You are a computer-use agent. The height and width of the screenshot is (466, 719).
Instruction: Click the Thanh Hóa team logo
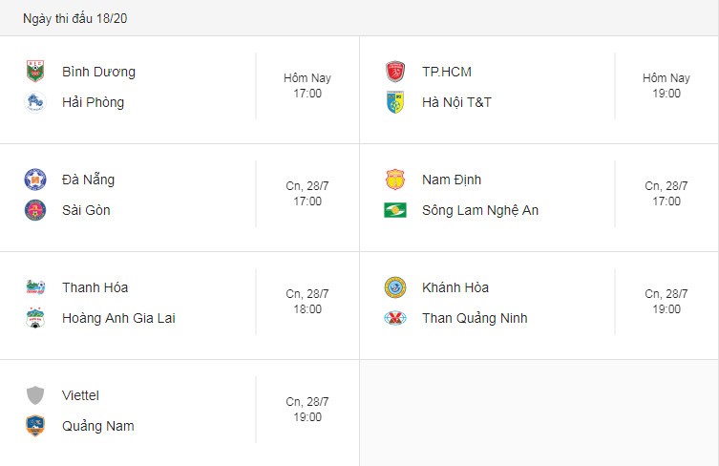pos(35,287)
